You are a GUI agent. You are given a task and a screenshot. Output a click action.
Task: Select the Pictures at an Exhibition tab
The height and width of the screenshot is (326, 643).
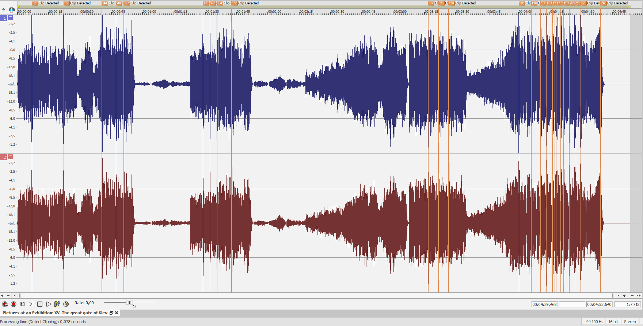[55, 313]
